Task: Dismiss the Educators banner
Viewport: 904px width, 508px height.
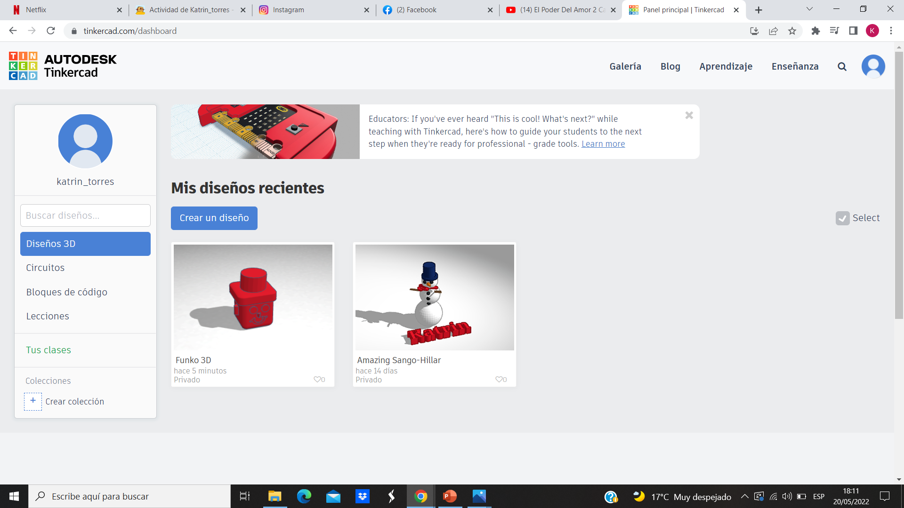Action: coord(689,115)
